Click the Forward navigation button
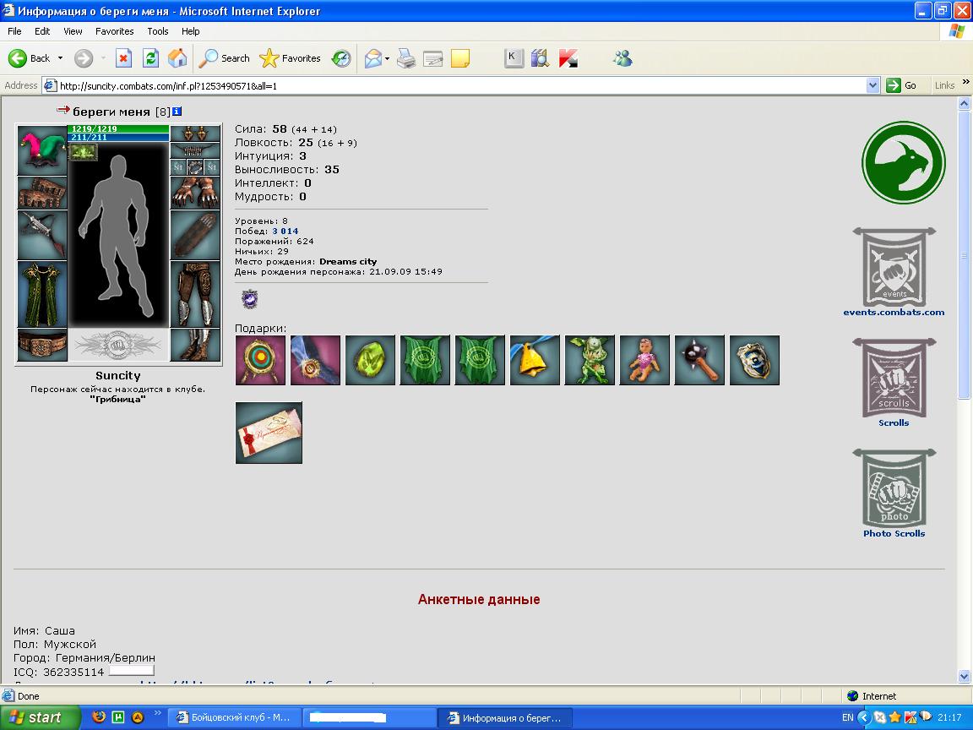The image size is (973, 730). pos(83,58)
